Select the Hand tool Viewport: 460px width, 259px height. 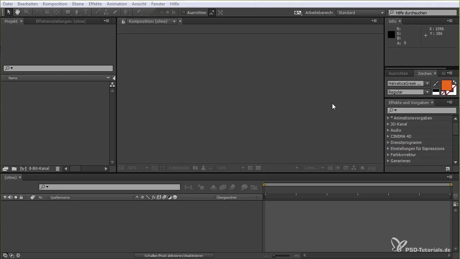point(17,12)
